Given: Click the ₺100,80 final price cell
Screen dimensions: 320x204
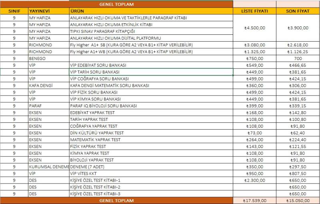Looking at the screenshot, I should click(298, 119).
